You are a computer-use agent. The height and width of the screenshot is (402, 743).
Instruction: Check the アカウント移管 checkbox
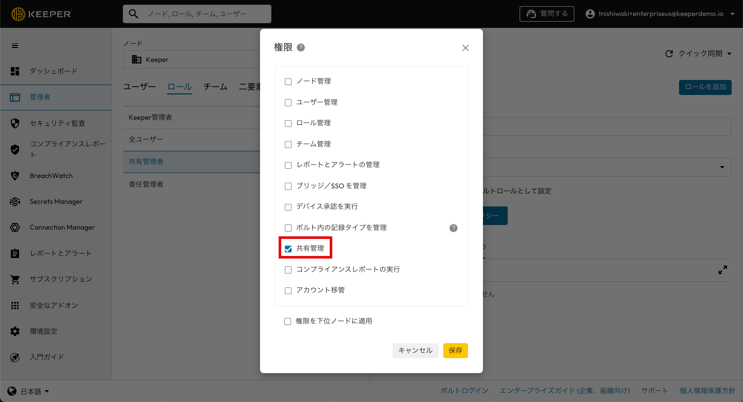click(x=288, y=291)
